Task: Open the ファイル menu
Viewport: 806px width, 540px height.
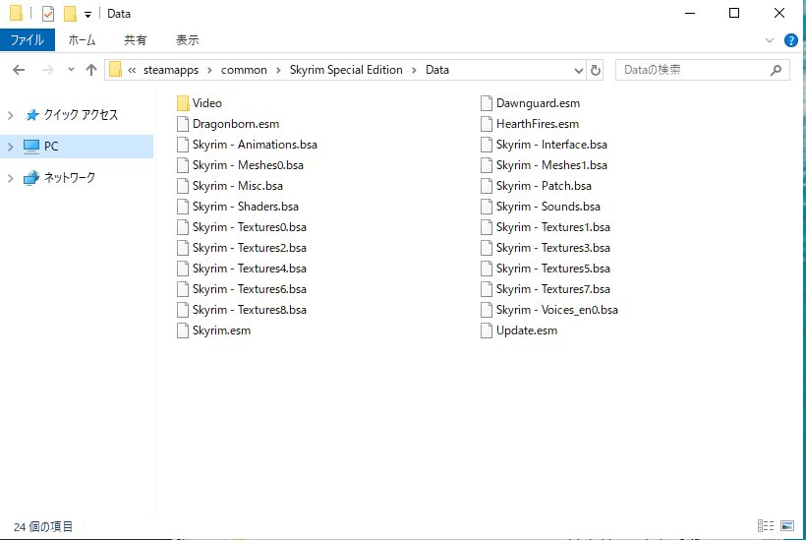Action: click(x=28, y=40)
